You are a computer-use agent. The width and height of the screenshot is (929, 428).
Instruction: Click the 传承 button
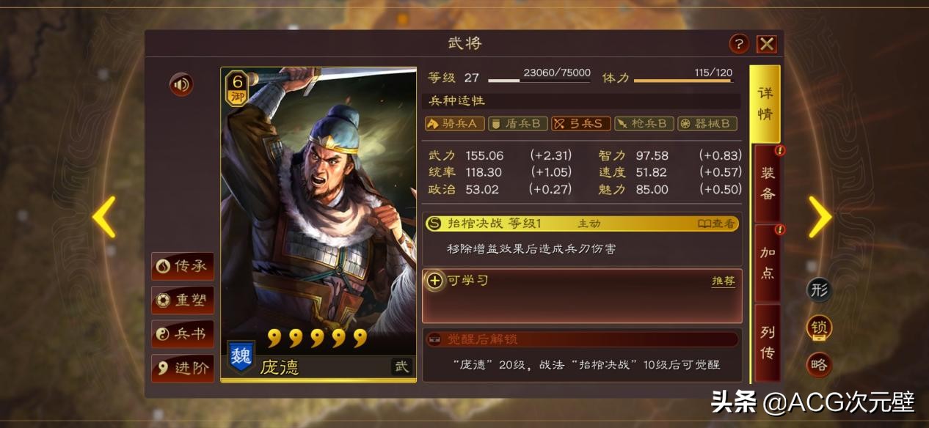tap(183, 266)
